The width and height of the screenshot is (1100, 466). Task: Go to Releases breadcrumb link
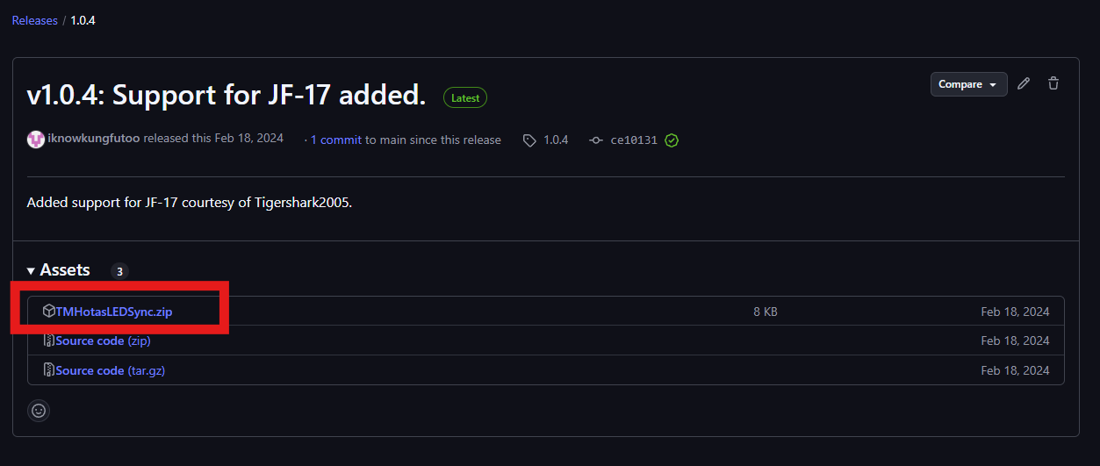tap(35, 20)
